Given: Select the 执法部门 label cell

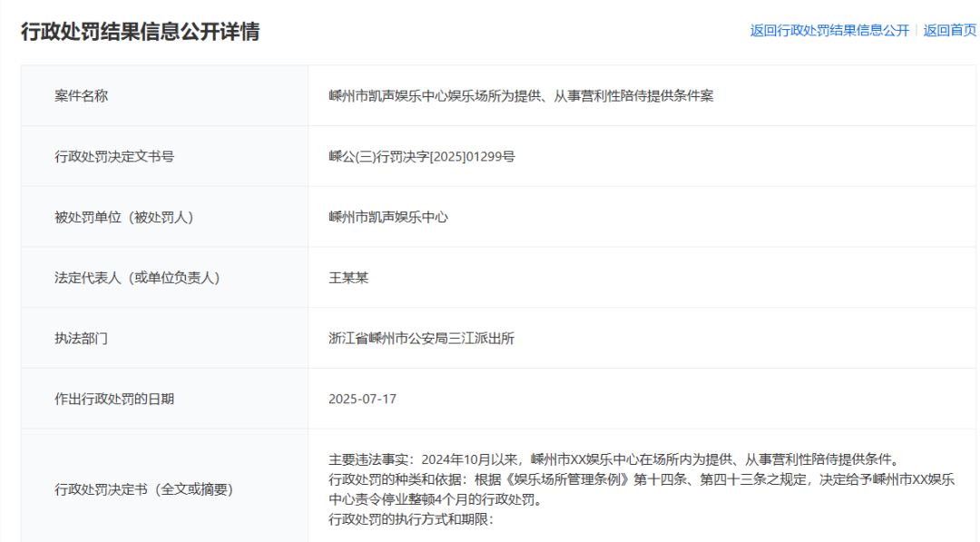Looking at the screenshot, I should point(81,339).
